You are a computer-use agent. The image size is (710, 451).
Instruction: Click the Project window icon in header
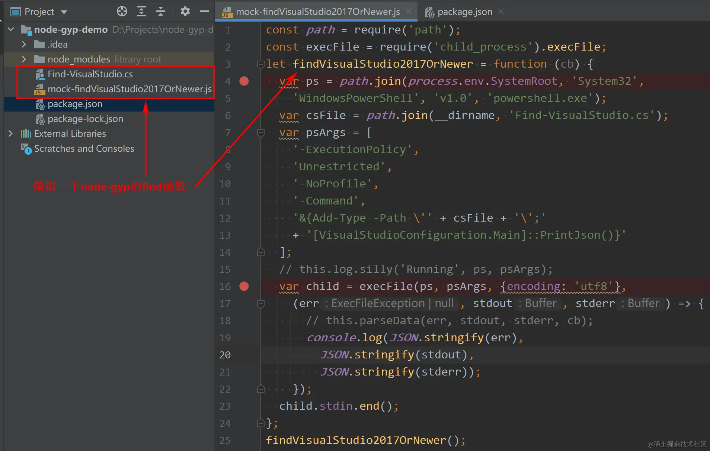[x=15, y=12]
